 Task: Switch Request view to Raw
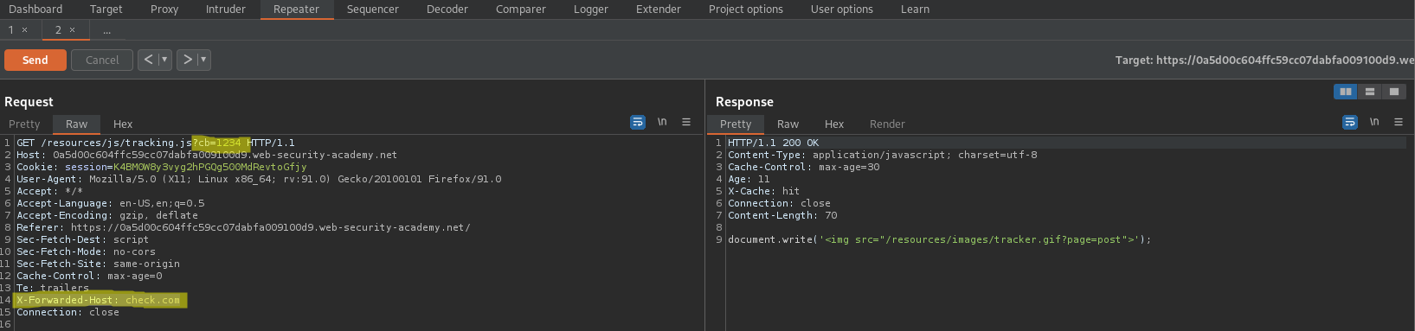point(77,124)
